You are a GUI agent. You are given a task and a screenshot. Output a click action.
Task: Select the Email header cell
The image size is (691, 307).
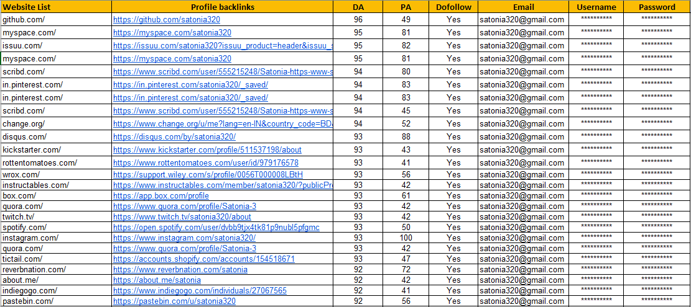(x=524, y=7)
